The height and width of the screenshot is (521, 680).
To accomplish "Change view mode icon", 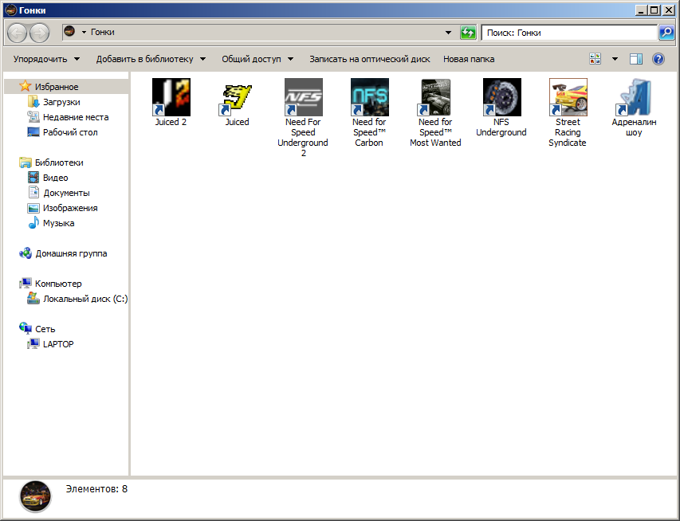I will pos(595,59).
